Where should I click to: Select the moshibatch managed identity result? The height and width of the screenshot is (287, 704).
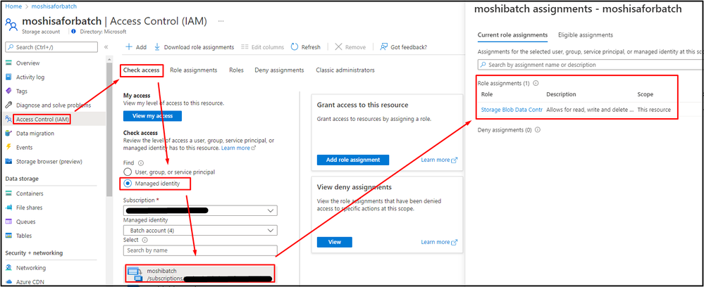pyautogui.click(x=200, y=274)
